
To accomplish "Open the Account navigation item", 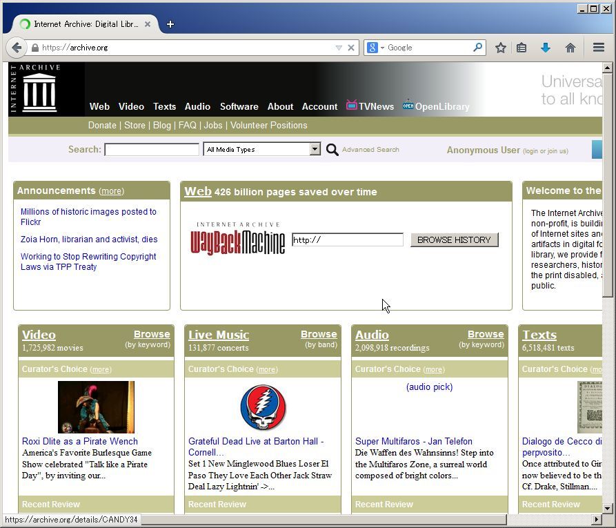I will 319,106.
